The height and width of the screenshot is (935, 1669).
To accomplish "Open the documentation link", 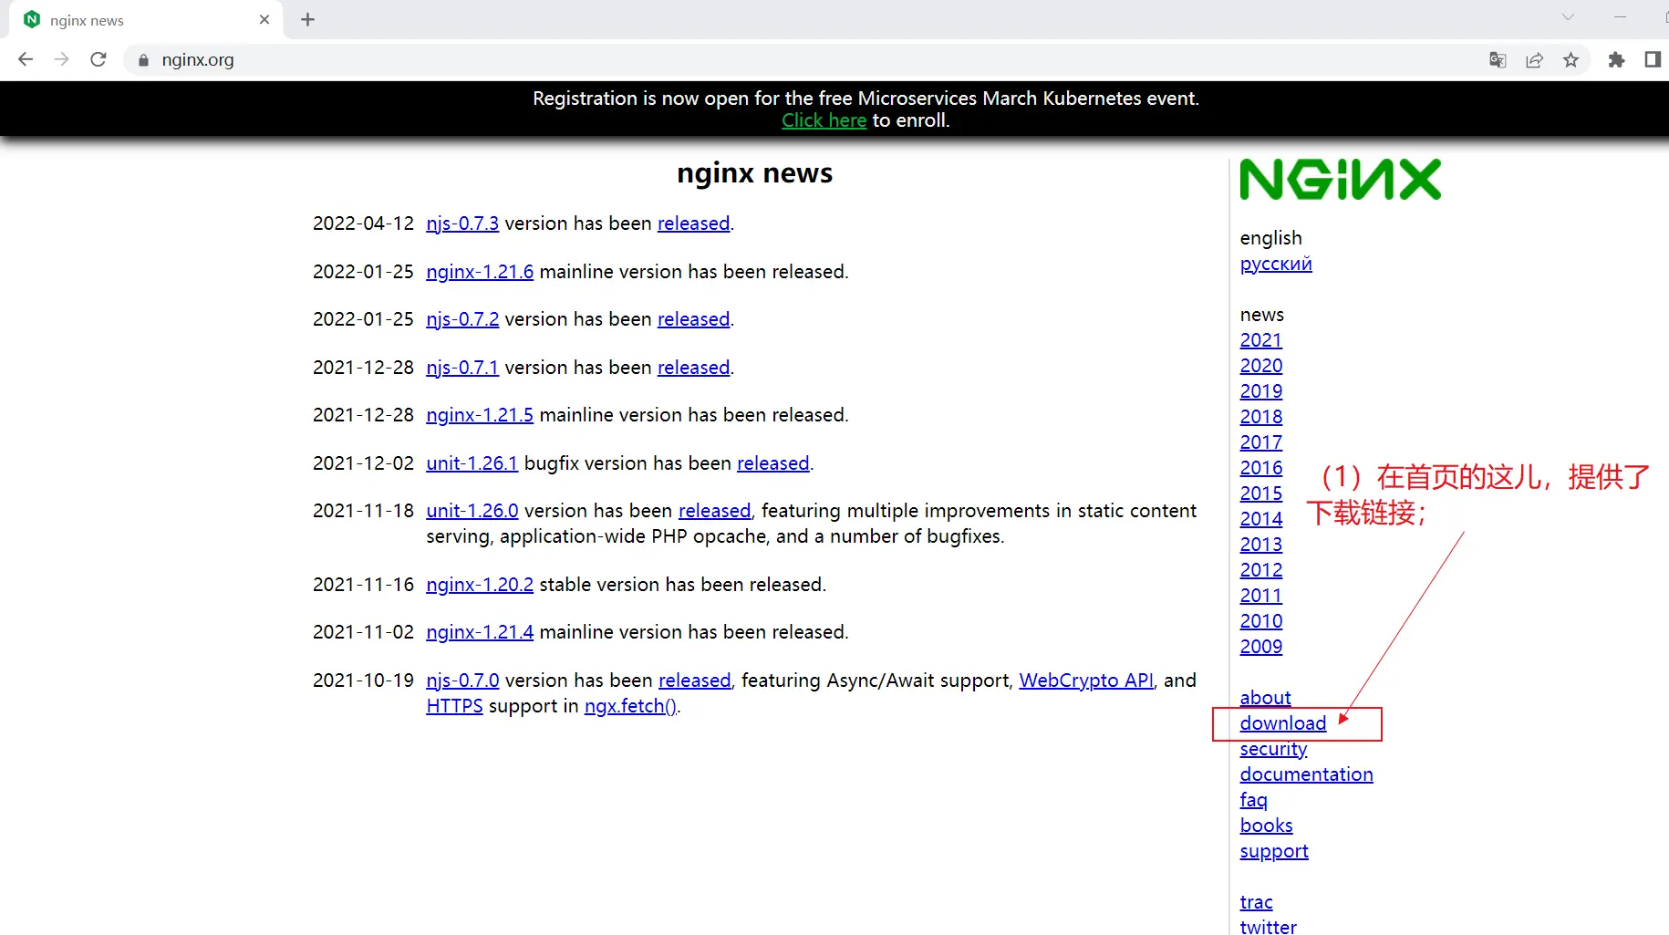I will [x=1306, y=774].
